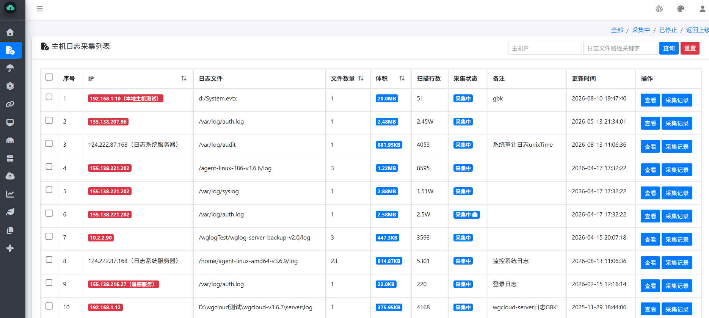The width and height of the screenshot is (709, 318).
Task: Filter stopped items with the 已停止 link
Action: [668, 30]
